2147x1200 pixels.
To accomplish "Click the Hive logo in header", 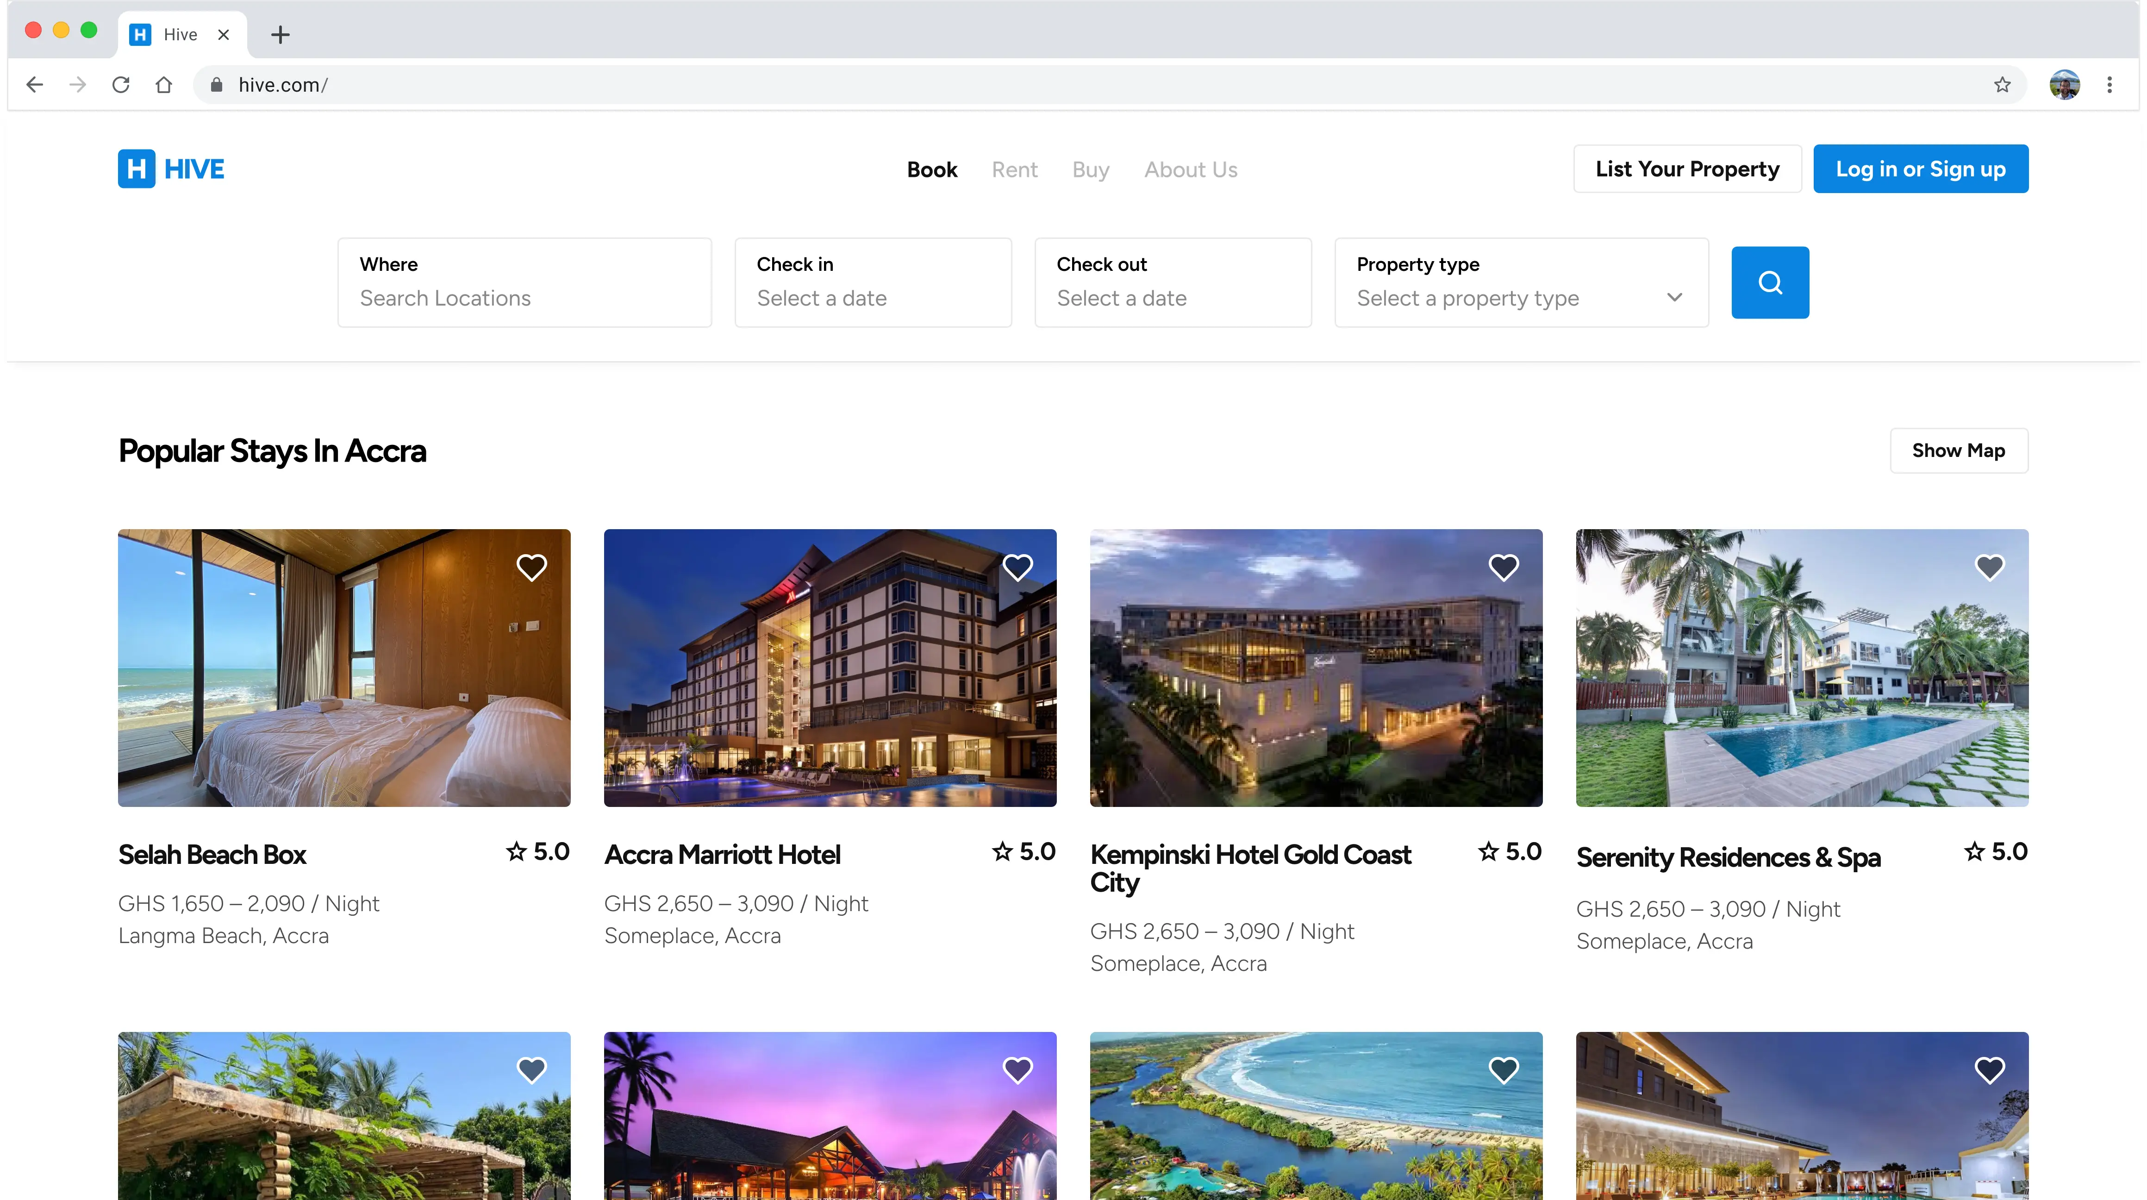I will tap(171, 169).
